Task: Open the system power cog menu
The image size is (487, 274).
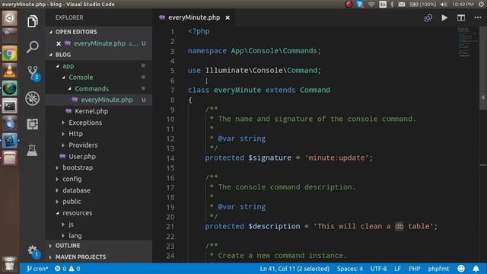Action: click(481, 5)
